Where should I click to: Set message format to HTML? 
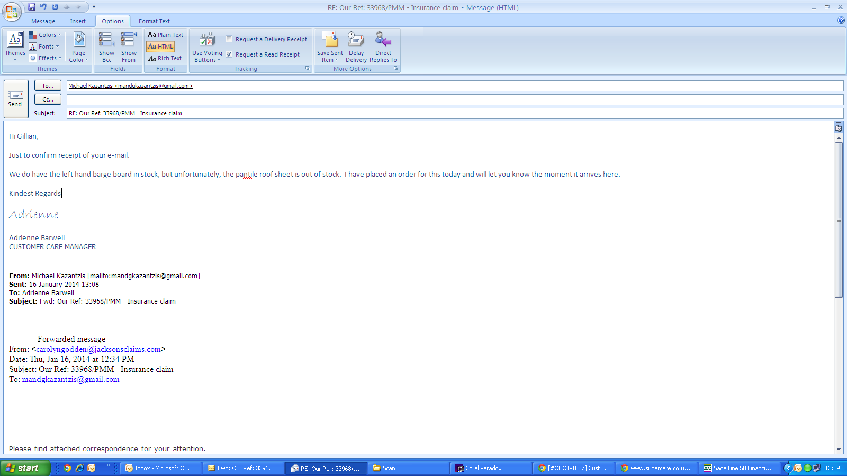point(160,47)
